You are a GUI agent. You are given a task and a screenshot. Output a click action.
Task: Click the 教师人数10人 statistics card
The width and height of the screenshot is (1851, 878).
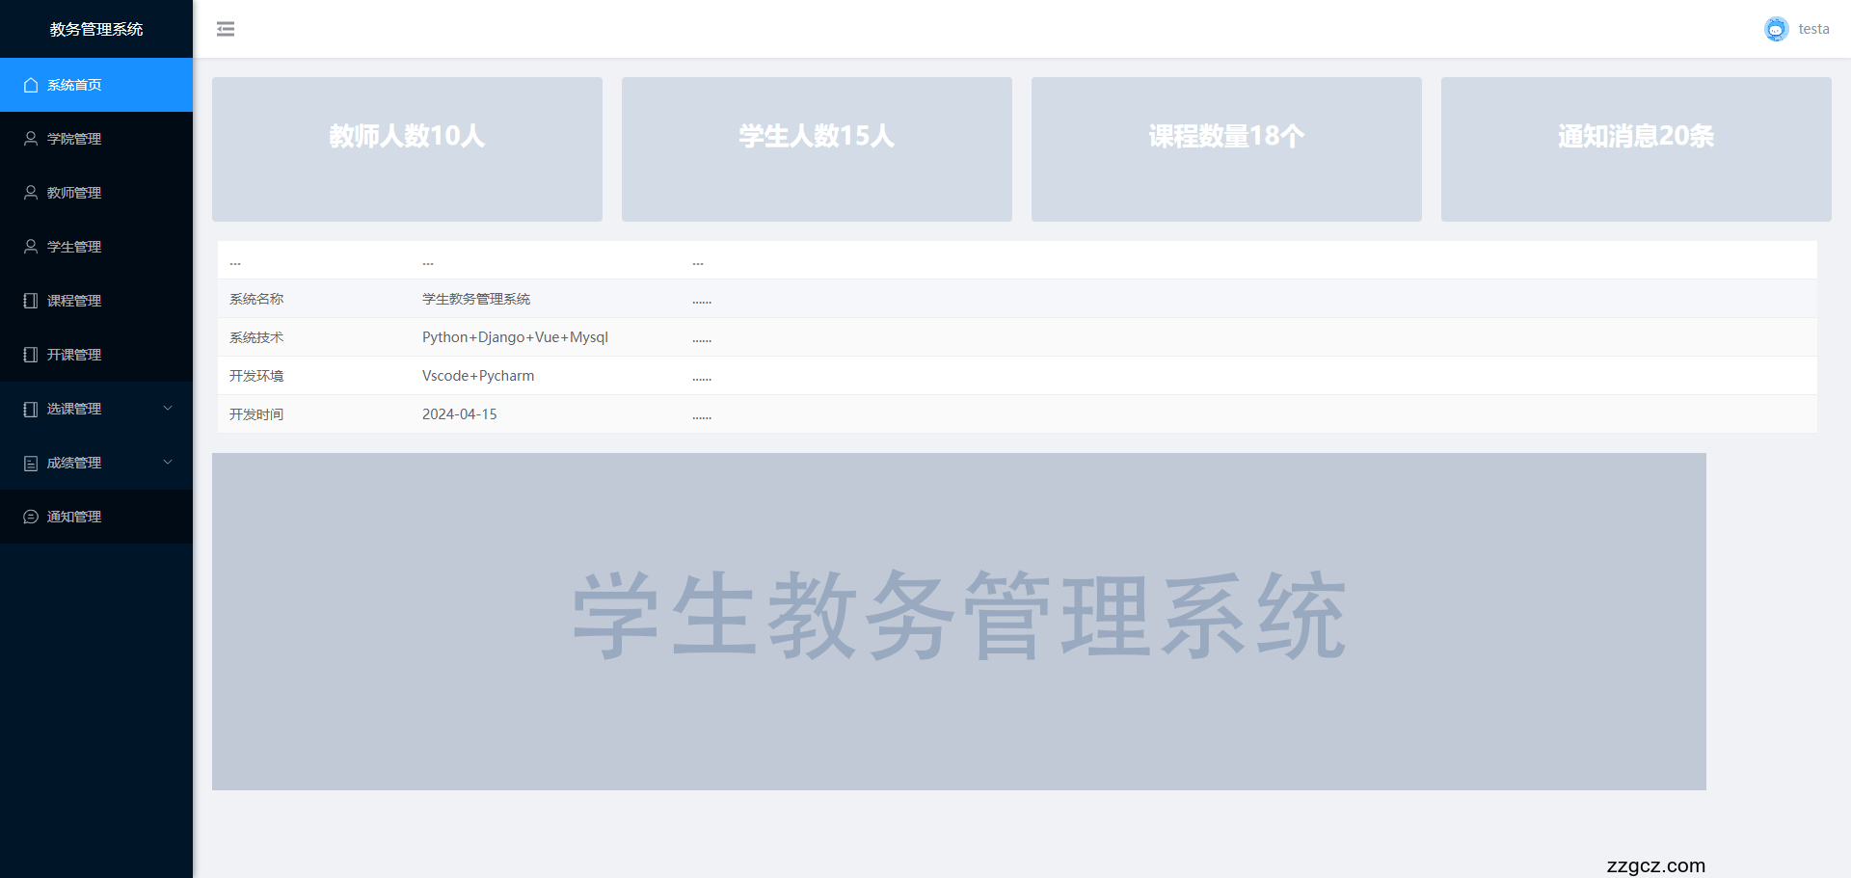coord(407,149)
